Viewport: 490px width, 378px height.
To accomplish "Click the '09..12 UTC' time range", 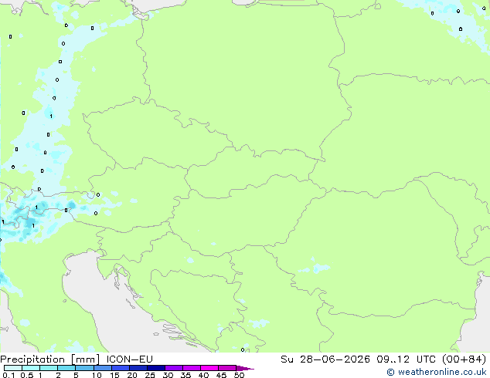I will click(407, 359).
